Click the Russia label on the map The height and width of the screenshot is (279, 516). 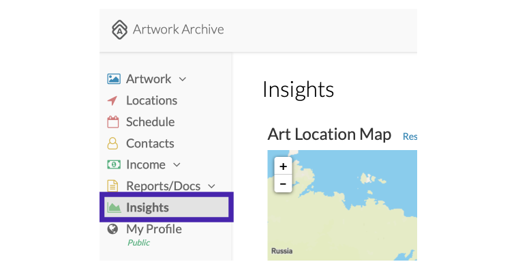click(x=282, y=251)
